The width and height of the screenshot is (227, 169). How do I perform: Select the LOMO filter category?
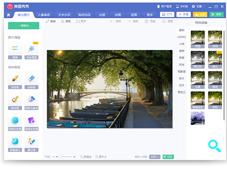point(182,37)
